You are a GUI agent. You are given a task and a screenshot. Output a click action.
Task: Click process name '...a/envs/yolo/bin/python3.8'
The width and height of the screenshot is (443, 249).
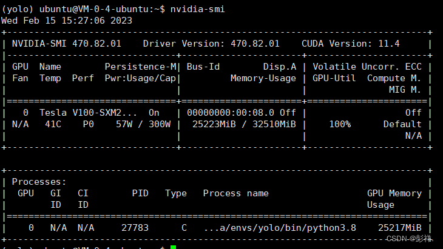(280, 228)
